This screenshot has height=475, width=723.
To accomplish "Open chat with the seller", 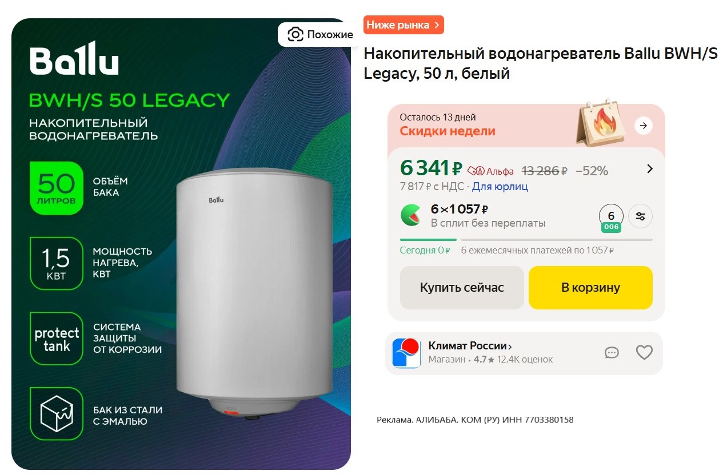I will [x=612, y=353].
